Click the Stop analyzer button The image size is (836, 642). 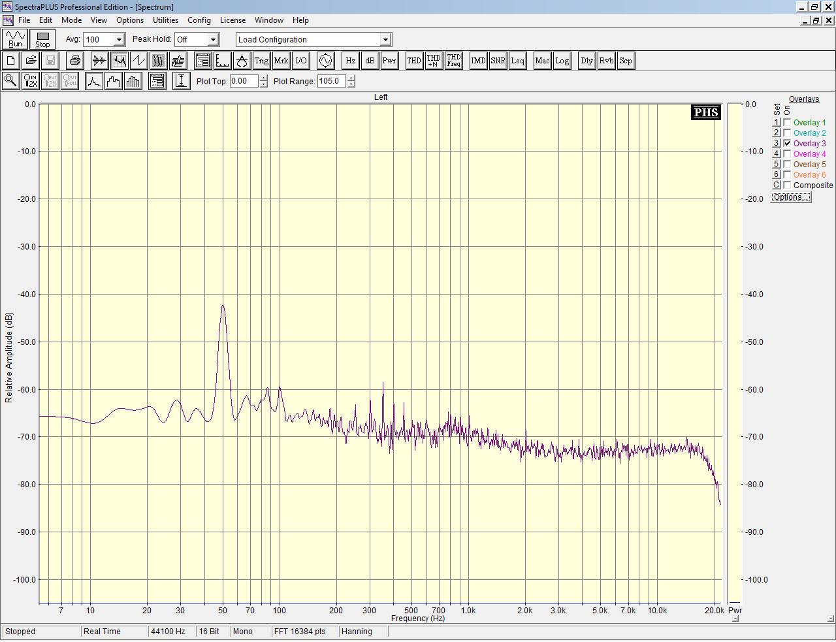[42, 39]
